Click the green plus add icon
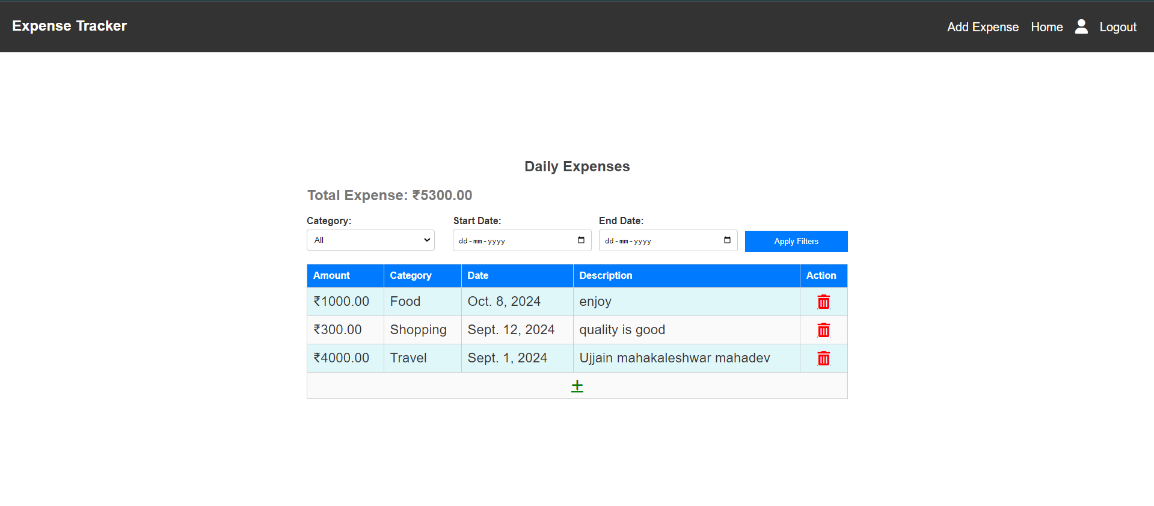The height and width of the screenshot is (506, 1154). click(x=577, y=386)
